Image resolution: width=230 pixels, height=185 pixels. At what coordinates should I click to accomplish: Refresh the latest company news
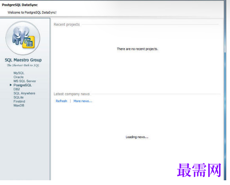tap(62, 101)
